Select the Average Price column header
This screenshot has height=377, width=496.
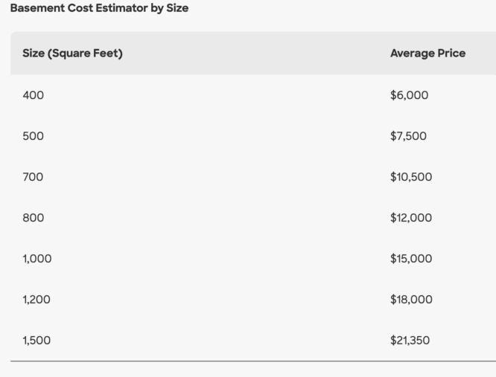coord(427,53)
